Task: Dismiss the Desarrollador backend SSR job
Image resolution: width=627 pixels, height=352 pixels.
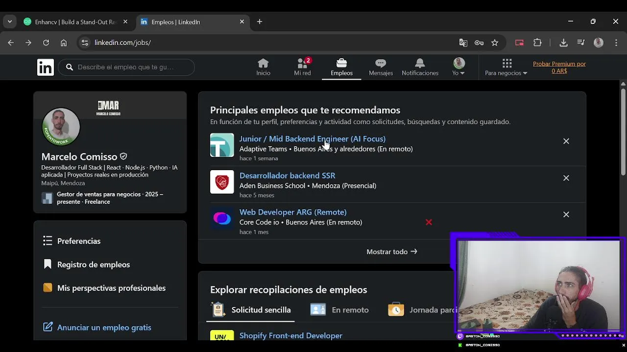Action: [566, 178]
